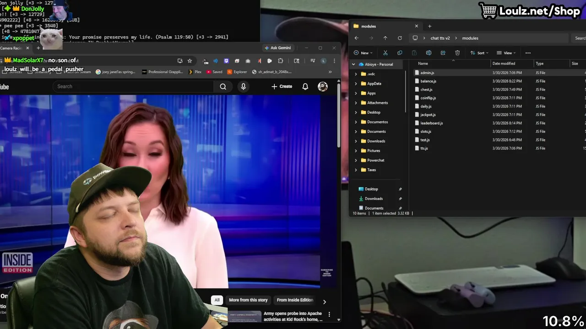586x329 pixels.
Task: Open more options for Army probe video
Action: pyautogui.click(x=329, y=314)
